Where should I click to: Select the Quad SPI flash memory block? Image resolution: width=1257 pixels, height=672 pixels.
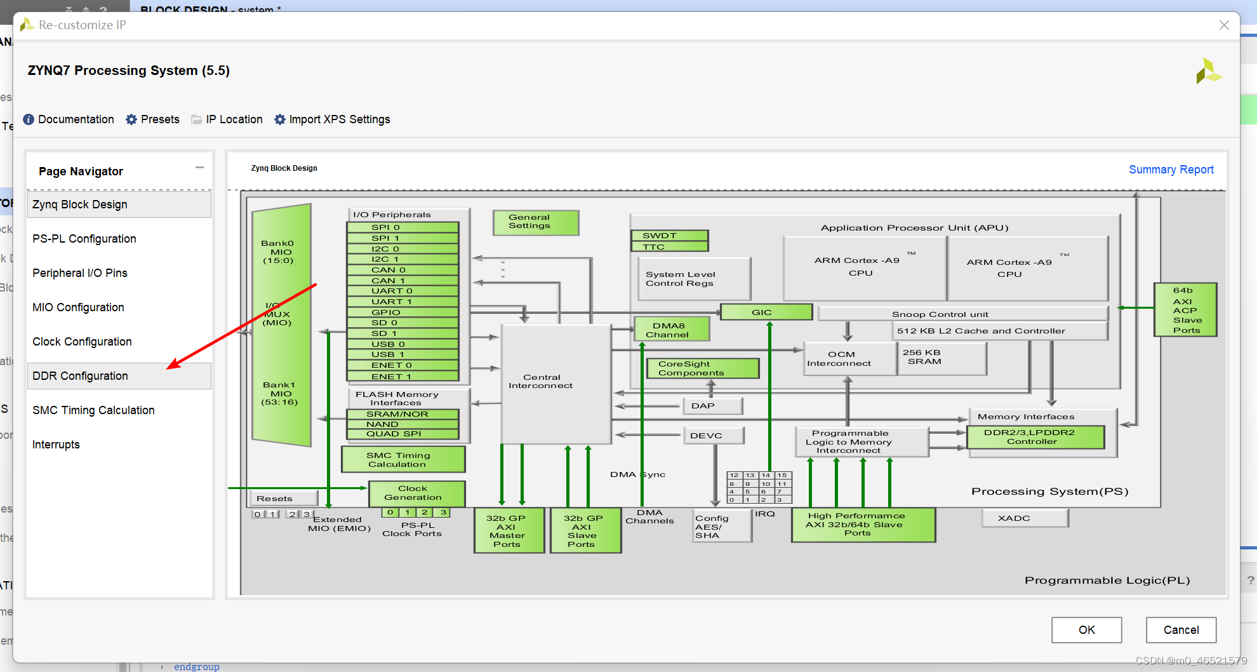coord(402,433)
